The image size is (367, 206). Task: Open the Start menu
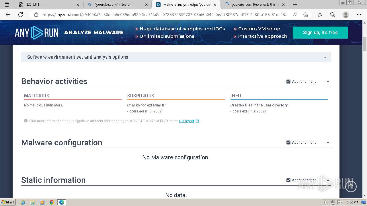pos(8,202)
